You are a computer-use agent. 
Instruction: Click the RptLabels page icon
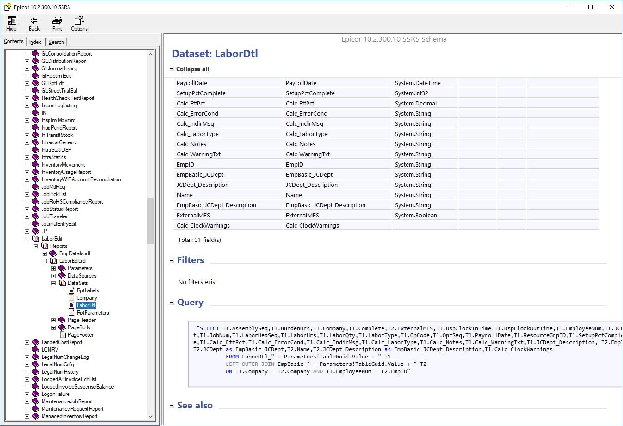72,290
